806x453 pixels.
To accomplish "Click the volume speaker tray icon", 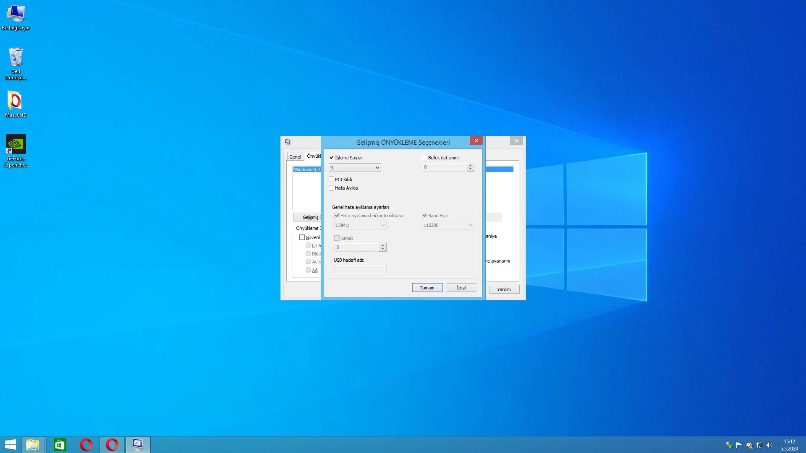I will tap(769, 445).
